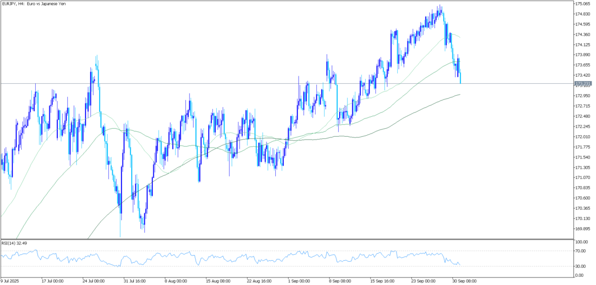Click the RSI(14) 32.49 indicator label

pos(14,243)
